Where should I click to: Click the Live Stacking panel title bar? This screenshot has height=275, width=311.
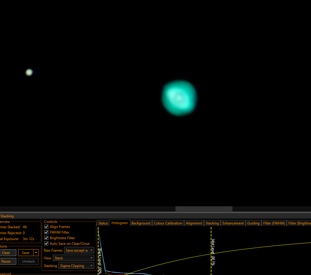pyautogui.click(x=155, y=216)
